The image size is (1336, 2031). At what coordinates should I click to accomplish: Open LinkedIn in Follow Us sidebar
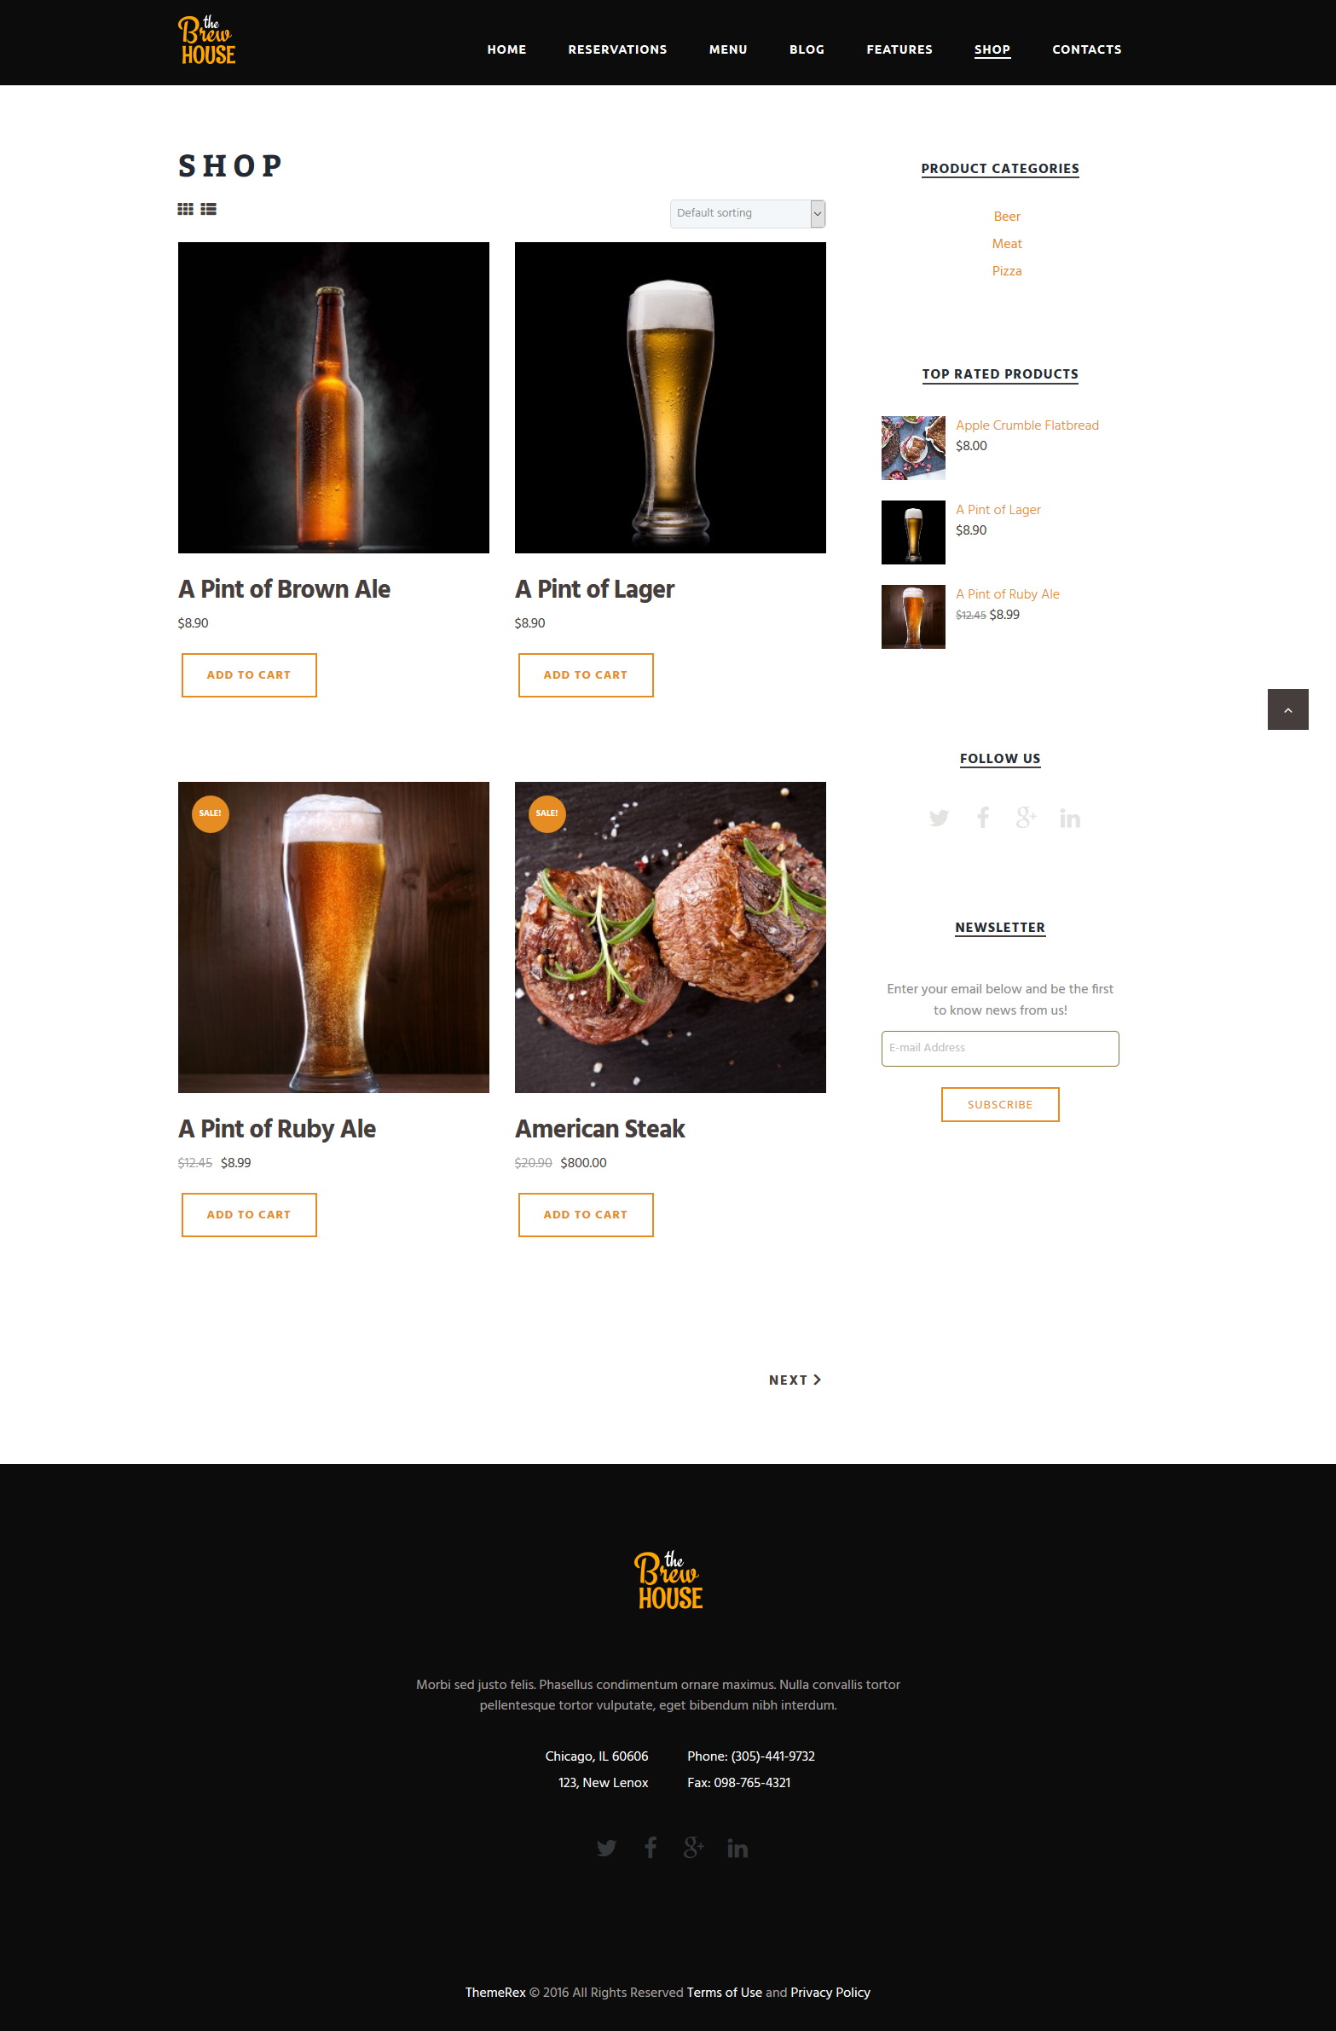coord(1070,819)
